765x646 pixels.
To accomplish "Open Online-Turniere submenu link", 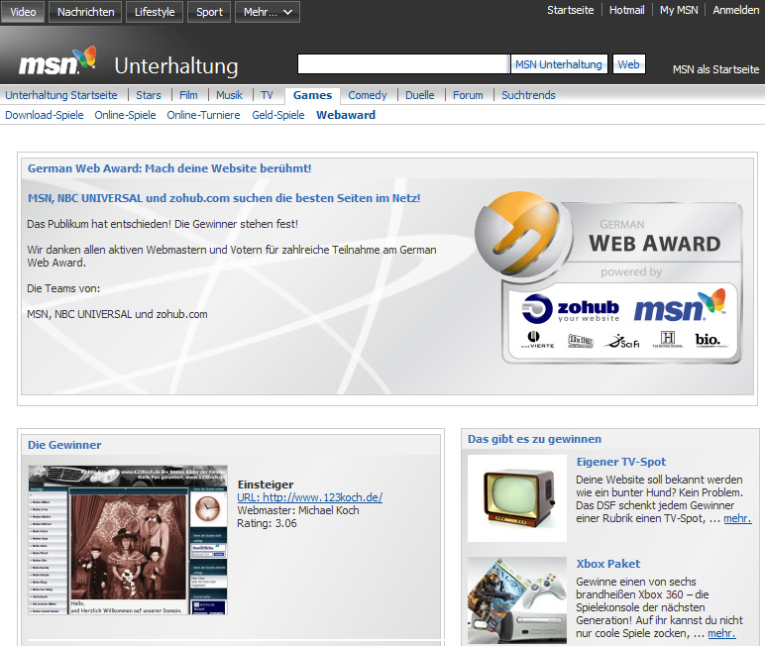I will 203,115.
